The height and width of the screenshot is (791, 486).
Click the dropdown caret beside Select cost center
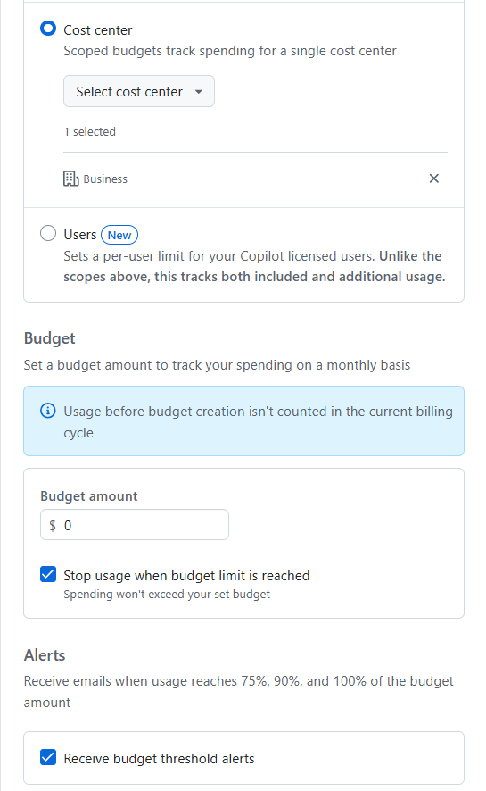[199, 92]
